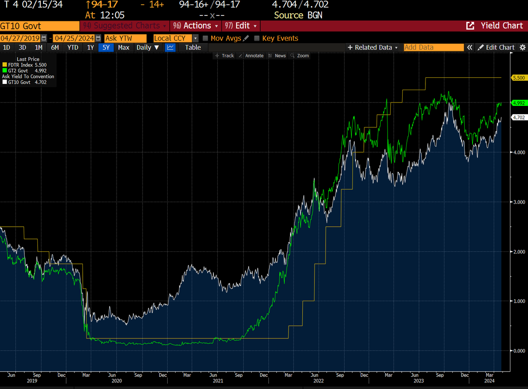
Task: Open the Related Data dropdown
Action: coord(373,47)
